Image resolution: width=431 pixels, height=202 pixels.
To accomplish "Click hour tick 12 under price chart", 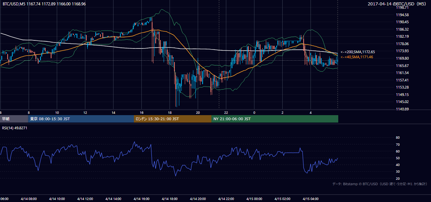I will tap(85, 112).
